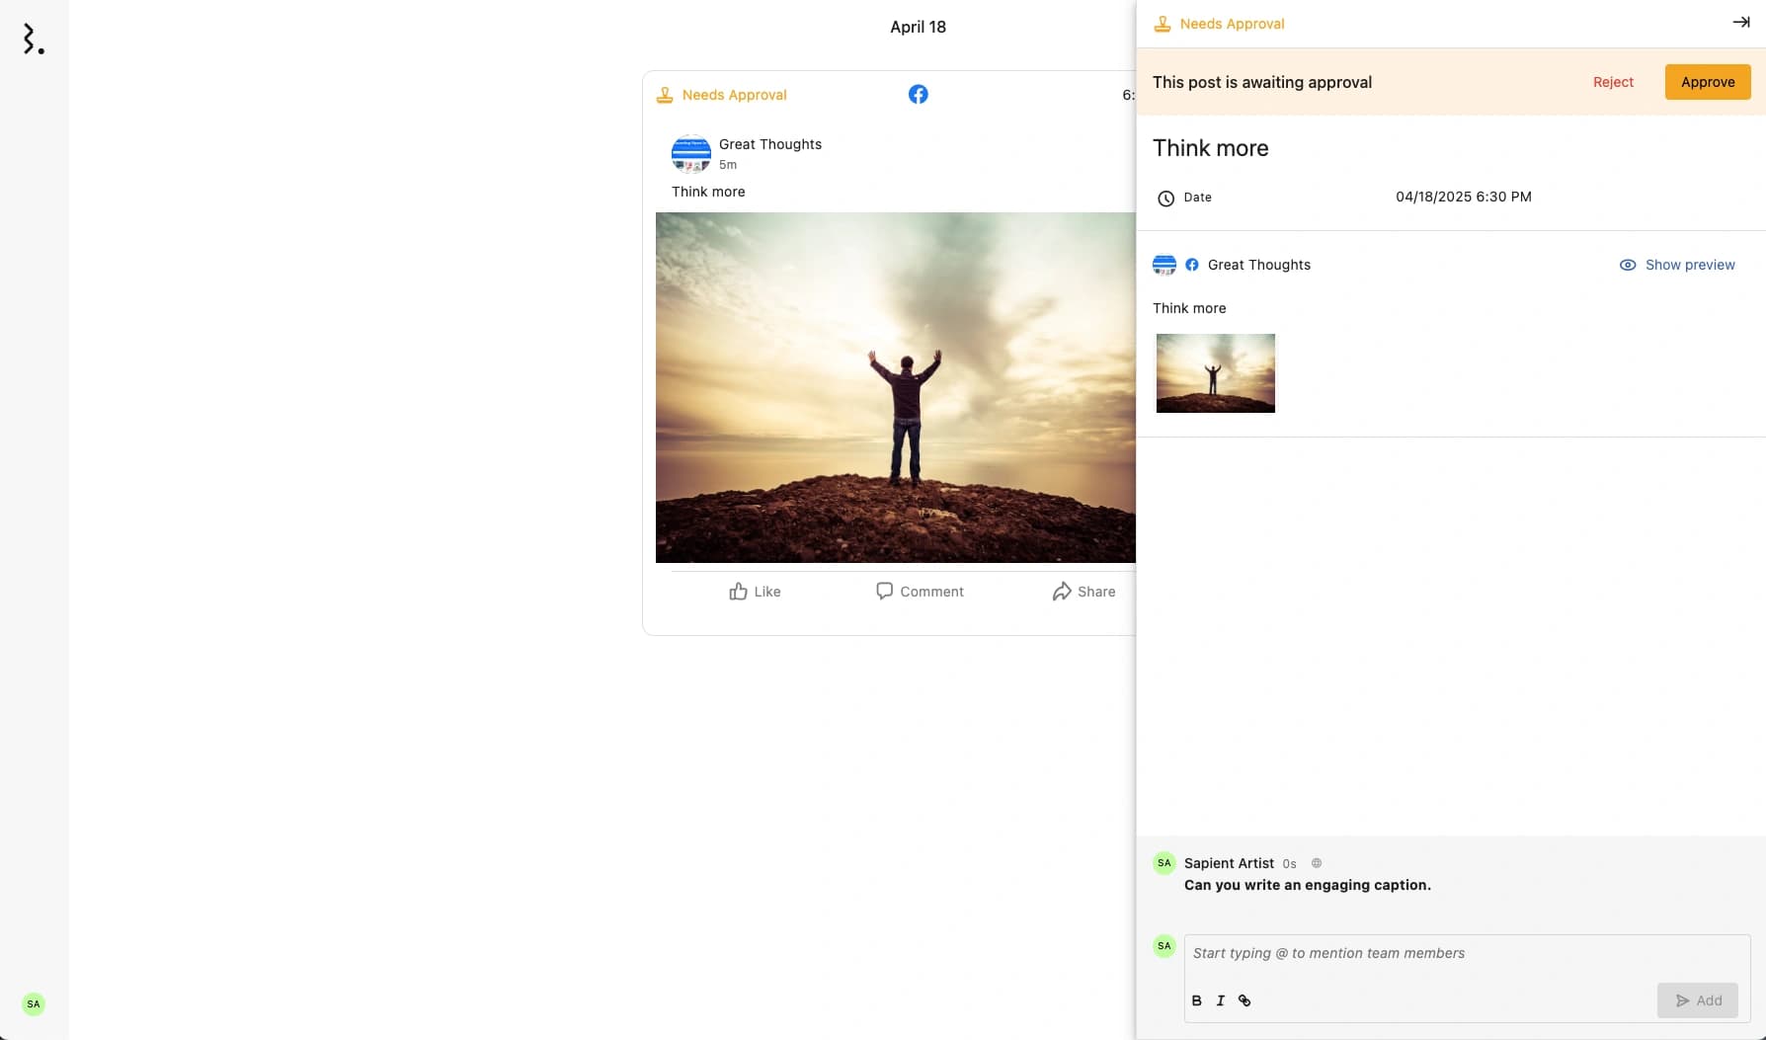Screen dimensions: 1766x1040
Task: Click Share on the post preview
Action: pos(1083,591)
